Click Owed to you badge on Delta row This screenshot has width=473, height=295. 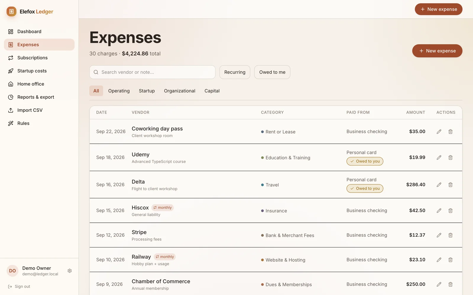[365, 189]
